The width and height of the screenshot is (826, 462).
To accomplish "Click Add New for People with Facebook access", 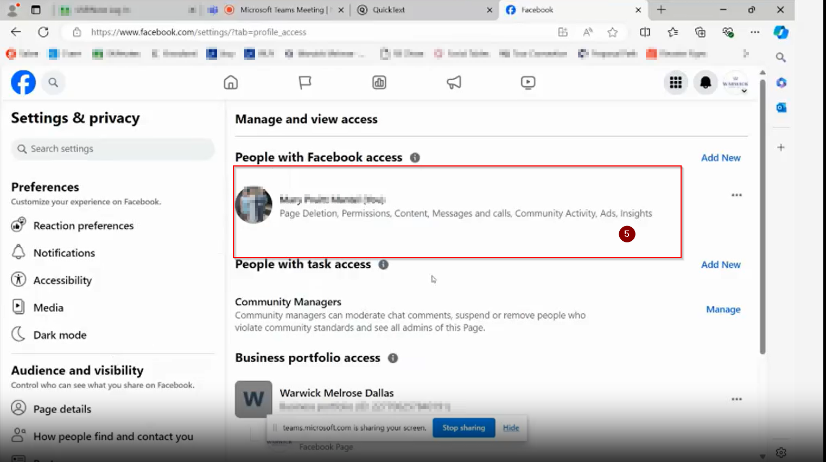I will [x=721, y=158].
